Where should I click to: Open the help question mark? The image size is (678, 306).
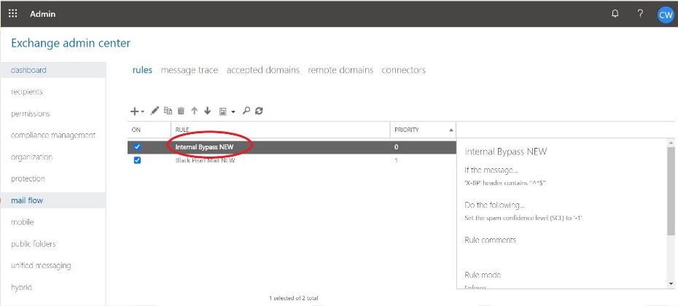click(x=640, y=13)
